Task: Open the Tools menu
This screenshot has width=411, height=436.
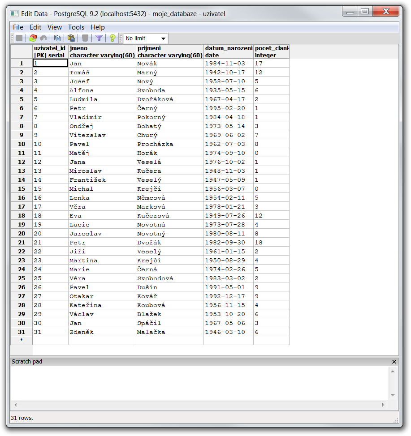Action: pyautogui.click(x=76, y=27)
